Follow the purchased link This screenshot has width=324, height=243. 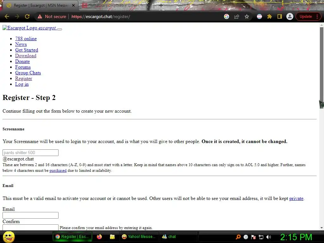pos(58,171)
